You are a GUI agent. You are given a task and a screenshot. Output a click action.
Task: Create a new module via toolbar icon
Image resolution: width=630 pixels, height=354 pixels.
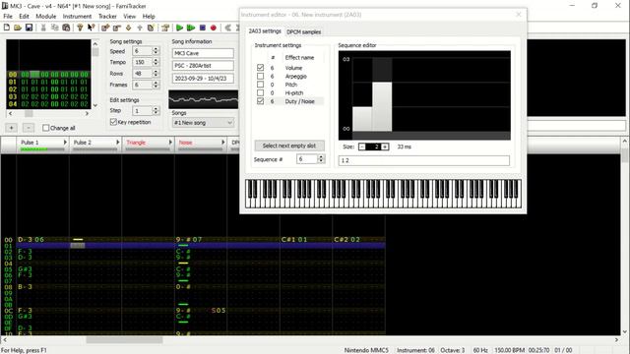(x=7, y=28)
